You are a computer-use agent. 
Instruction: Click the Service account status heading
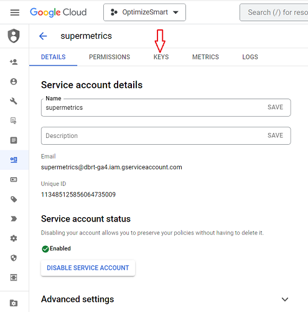pyautogui.click(x=86, y=219)
